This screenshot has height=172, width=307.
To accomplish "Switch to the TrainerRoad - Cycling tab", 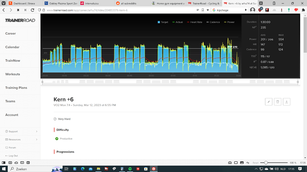I will 204,3.
